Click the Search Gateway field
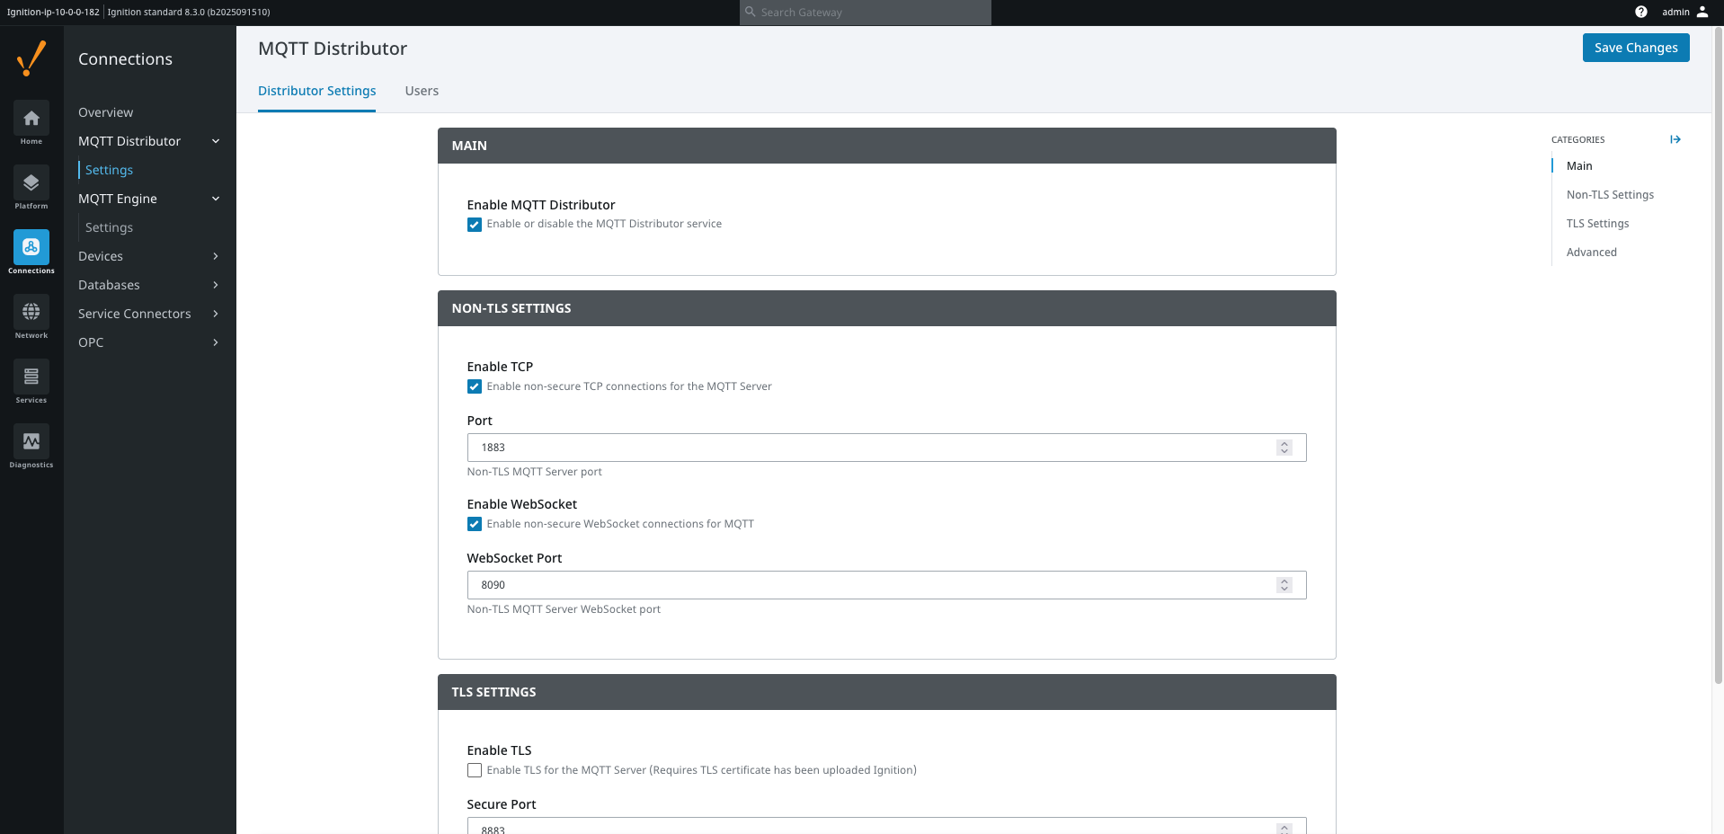 [865, 13]
